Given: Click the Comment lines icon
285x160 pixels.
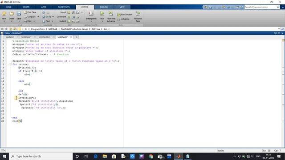Looking at the screenshot, I should point(69,17).
